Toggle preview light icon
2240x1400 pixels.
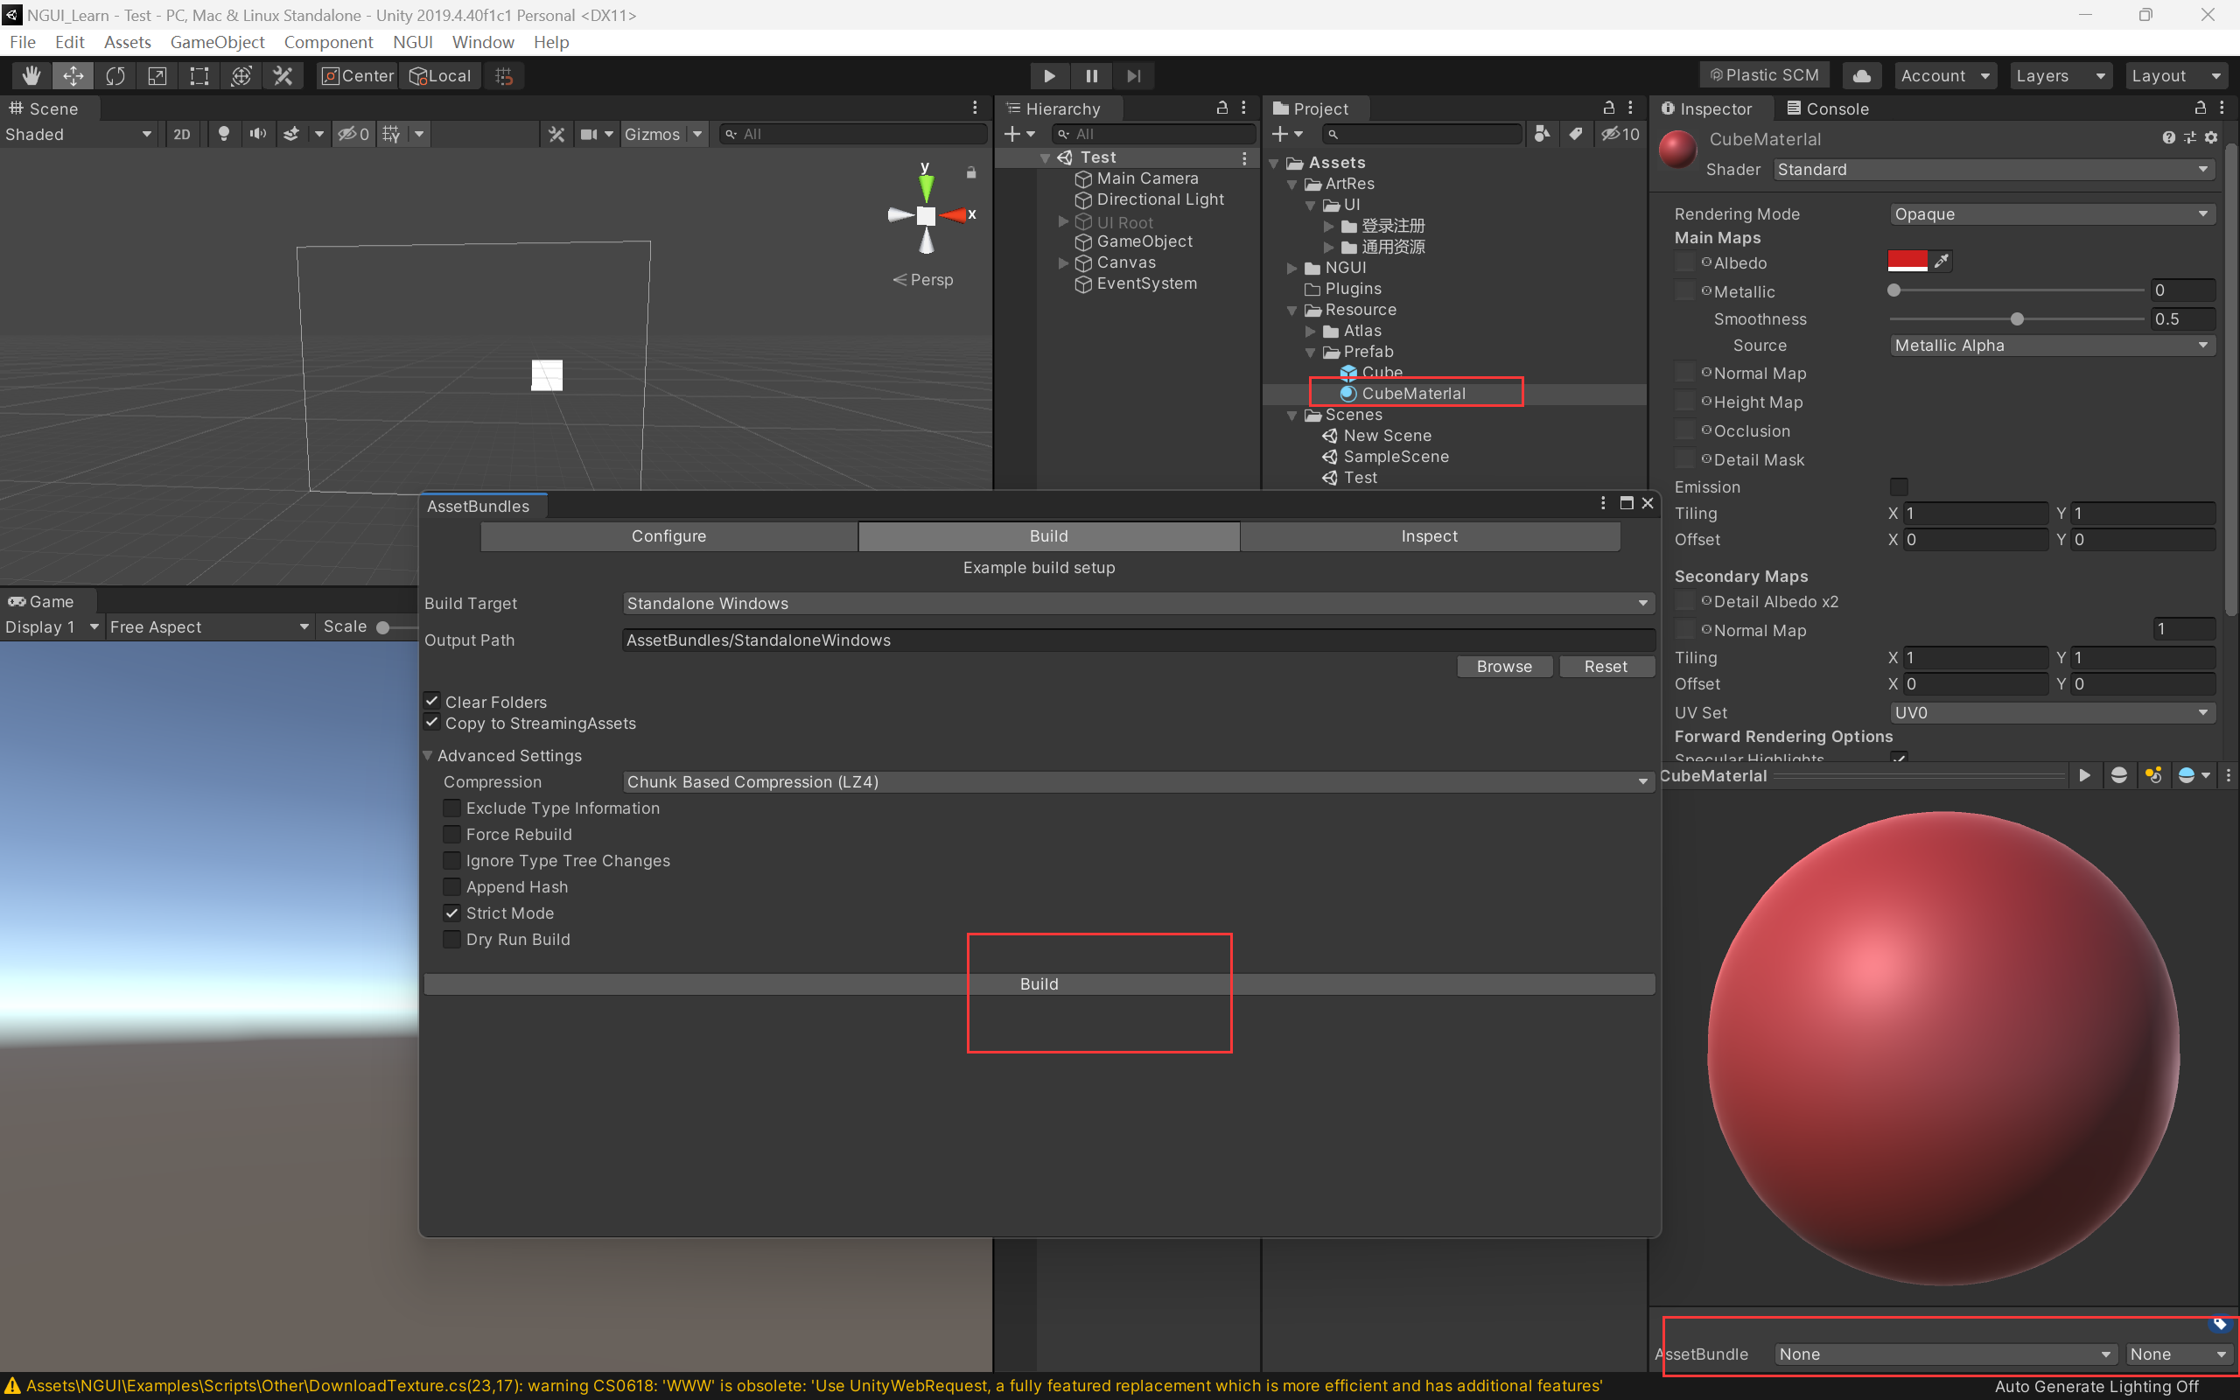(x=2154, y=776)
